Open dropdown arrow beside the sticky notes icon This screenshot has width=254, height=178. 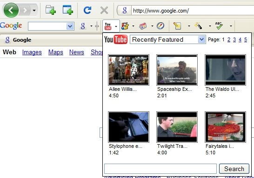pos(189,26)
